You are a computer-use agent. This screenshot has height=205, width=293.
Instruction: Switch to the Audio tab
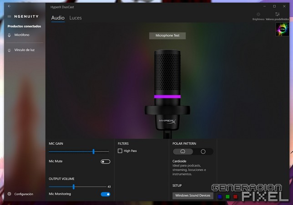pos(58,18)
